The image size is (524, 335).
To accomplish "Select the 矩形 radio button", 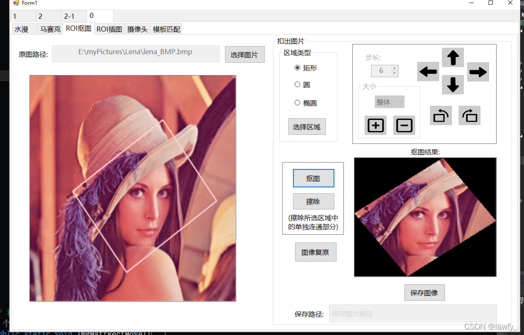I will pyautogui.click(x=298, y=68).
